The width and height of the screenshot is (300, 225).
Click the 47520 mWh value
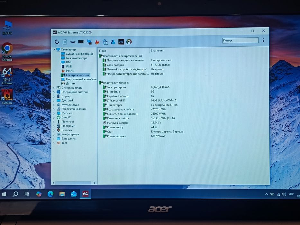click(x=158, y=109)
